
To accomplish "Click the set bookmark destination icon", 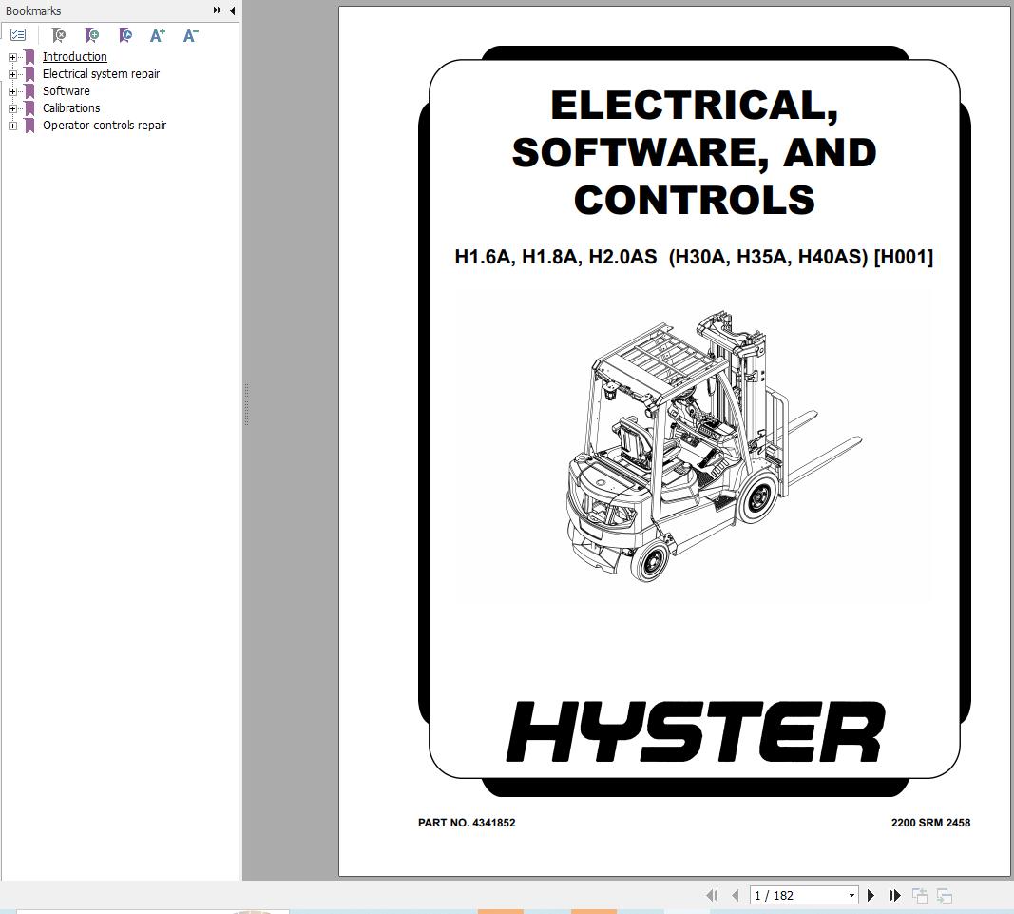I will 125,35.
